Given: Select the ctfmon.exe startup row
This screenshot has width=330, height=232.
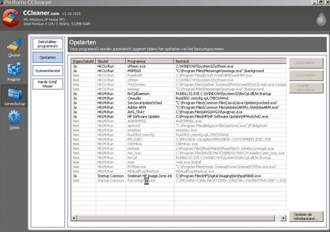Looking at the screenshot, I should (x=179, y=66).
